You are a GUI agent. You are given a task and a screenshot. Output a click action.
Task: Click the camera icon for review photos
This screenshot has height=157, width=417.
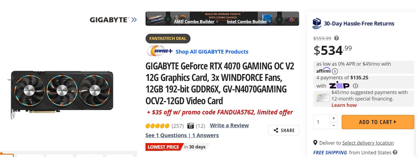[190, 126]
